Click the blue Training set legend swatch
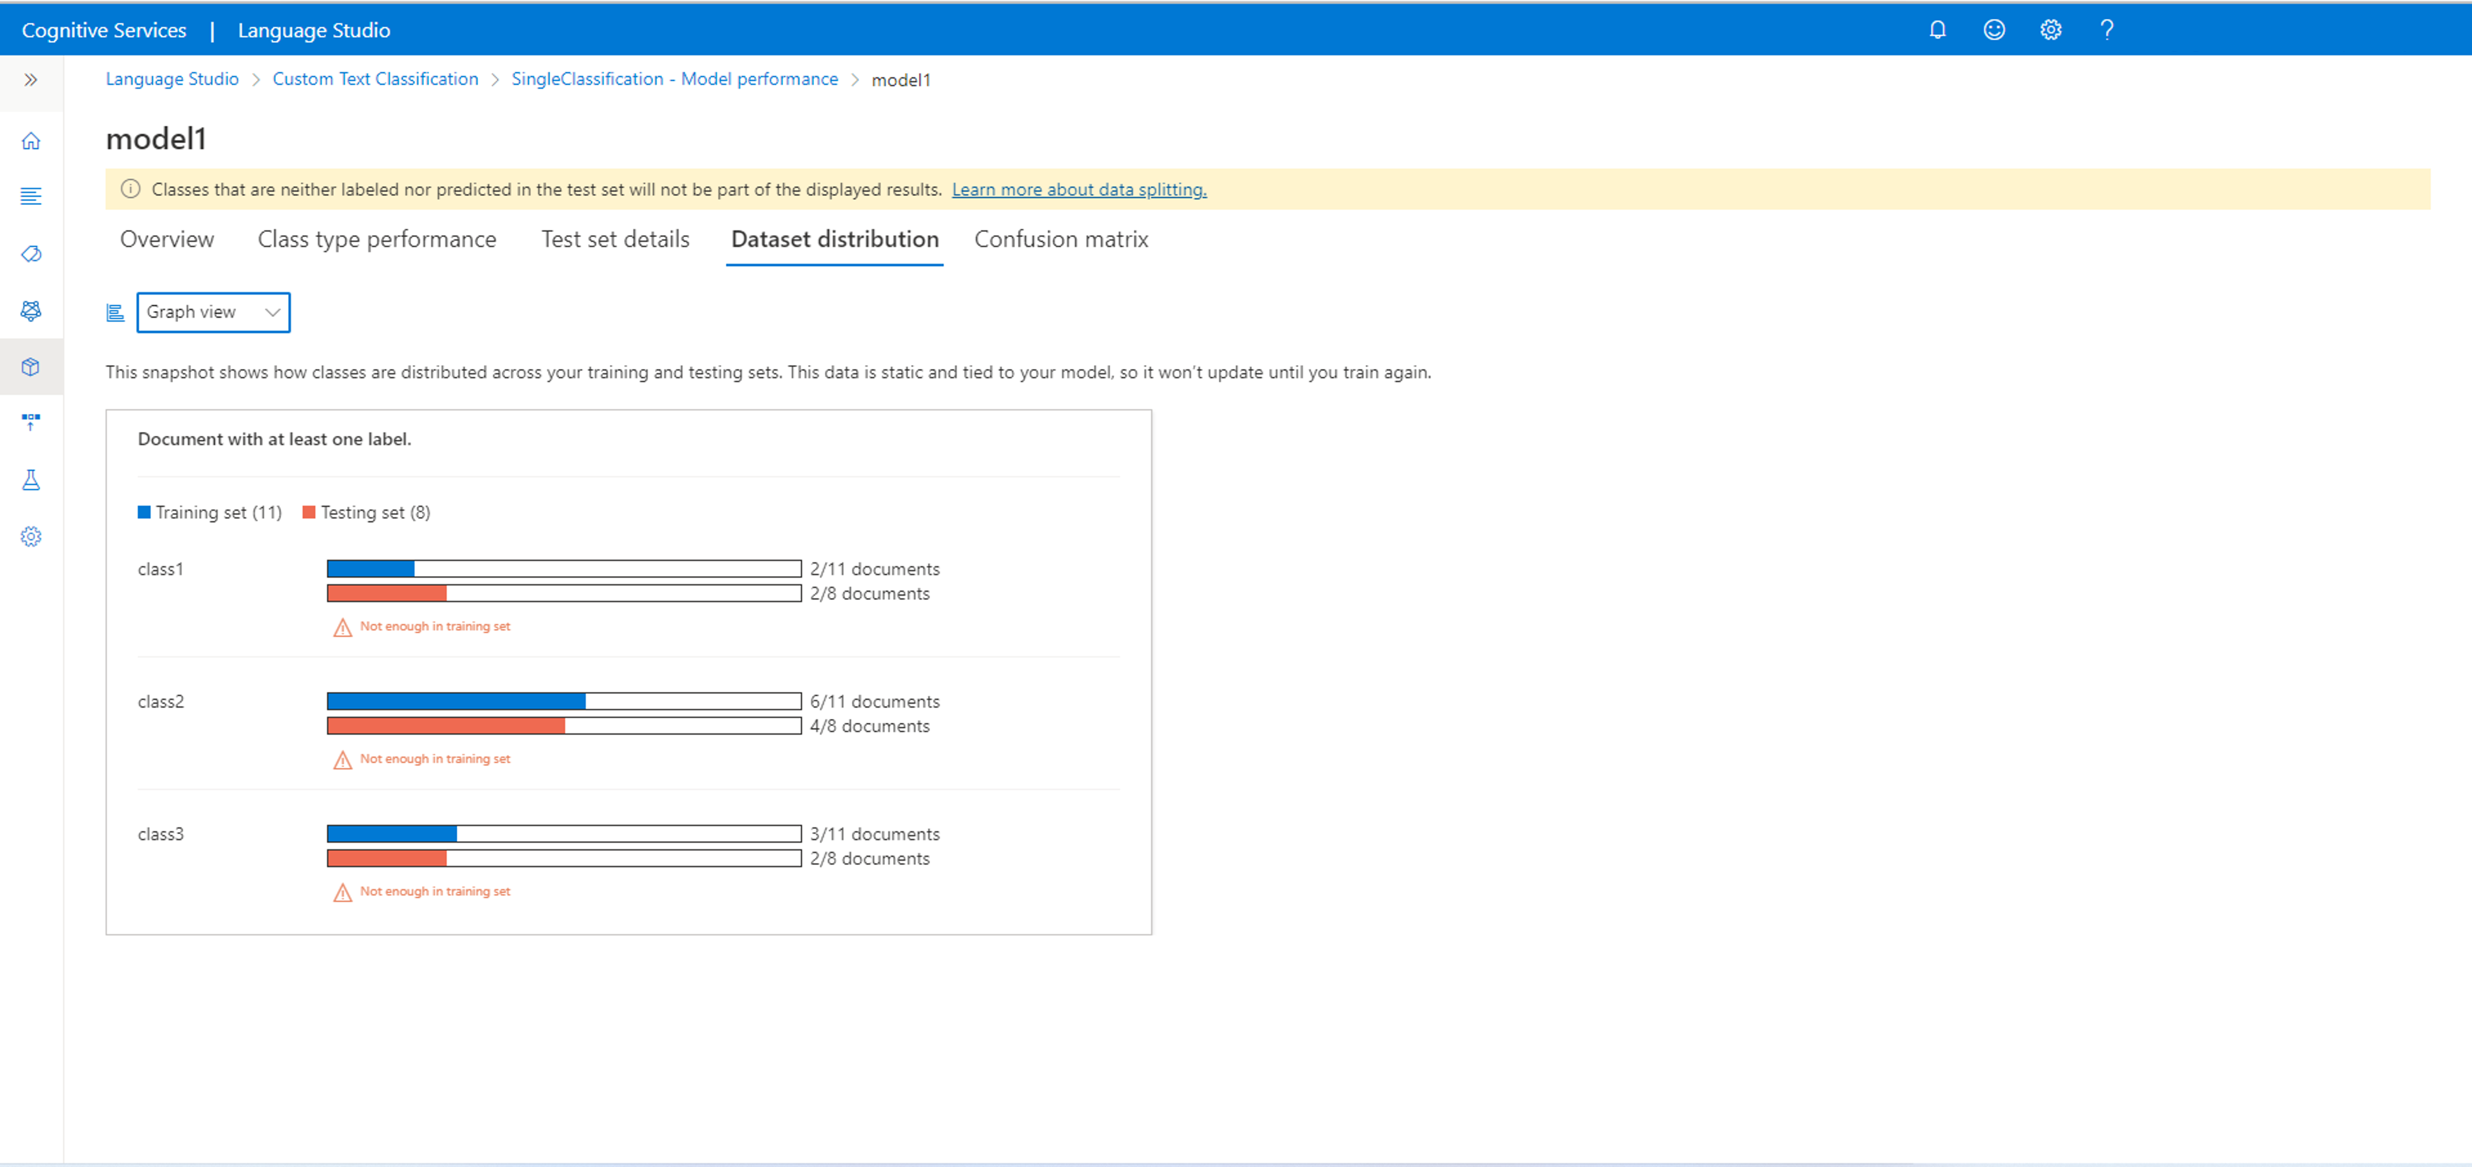2472x1167 pixels. 144,512
